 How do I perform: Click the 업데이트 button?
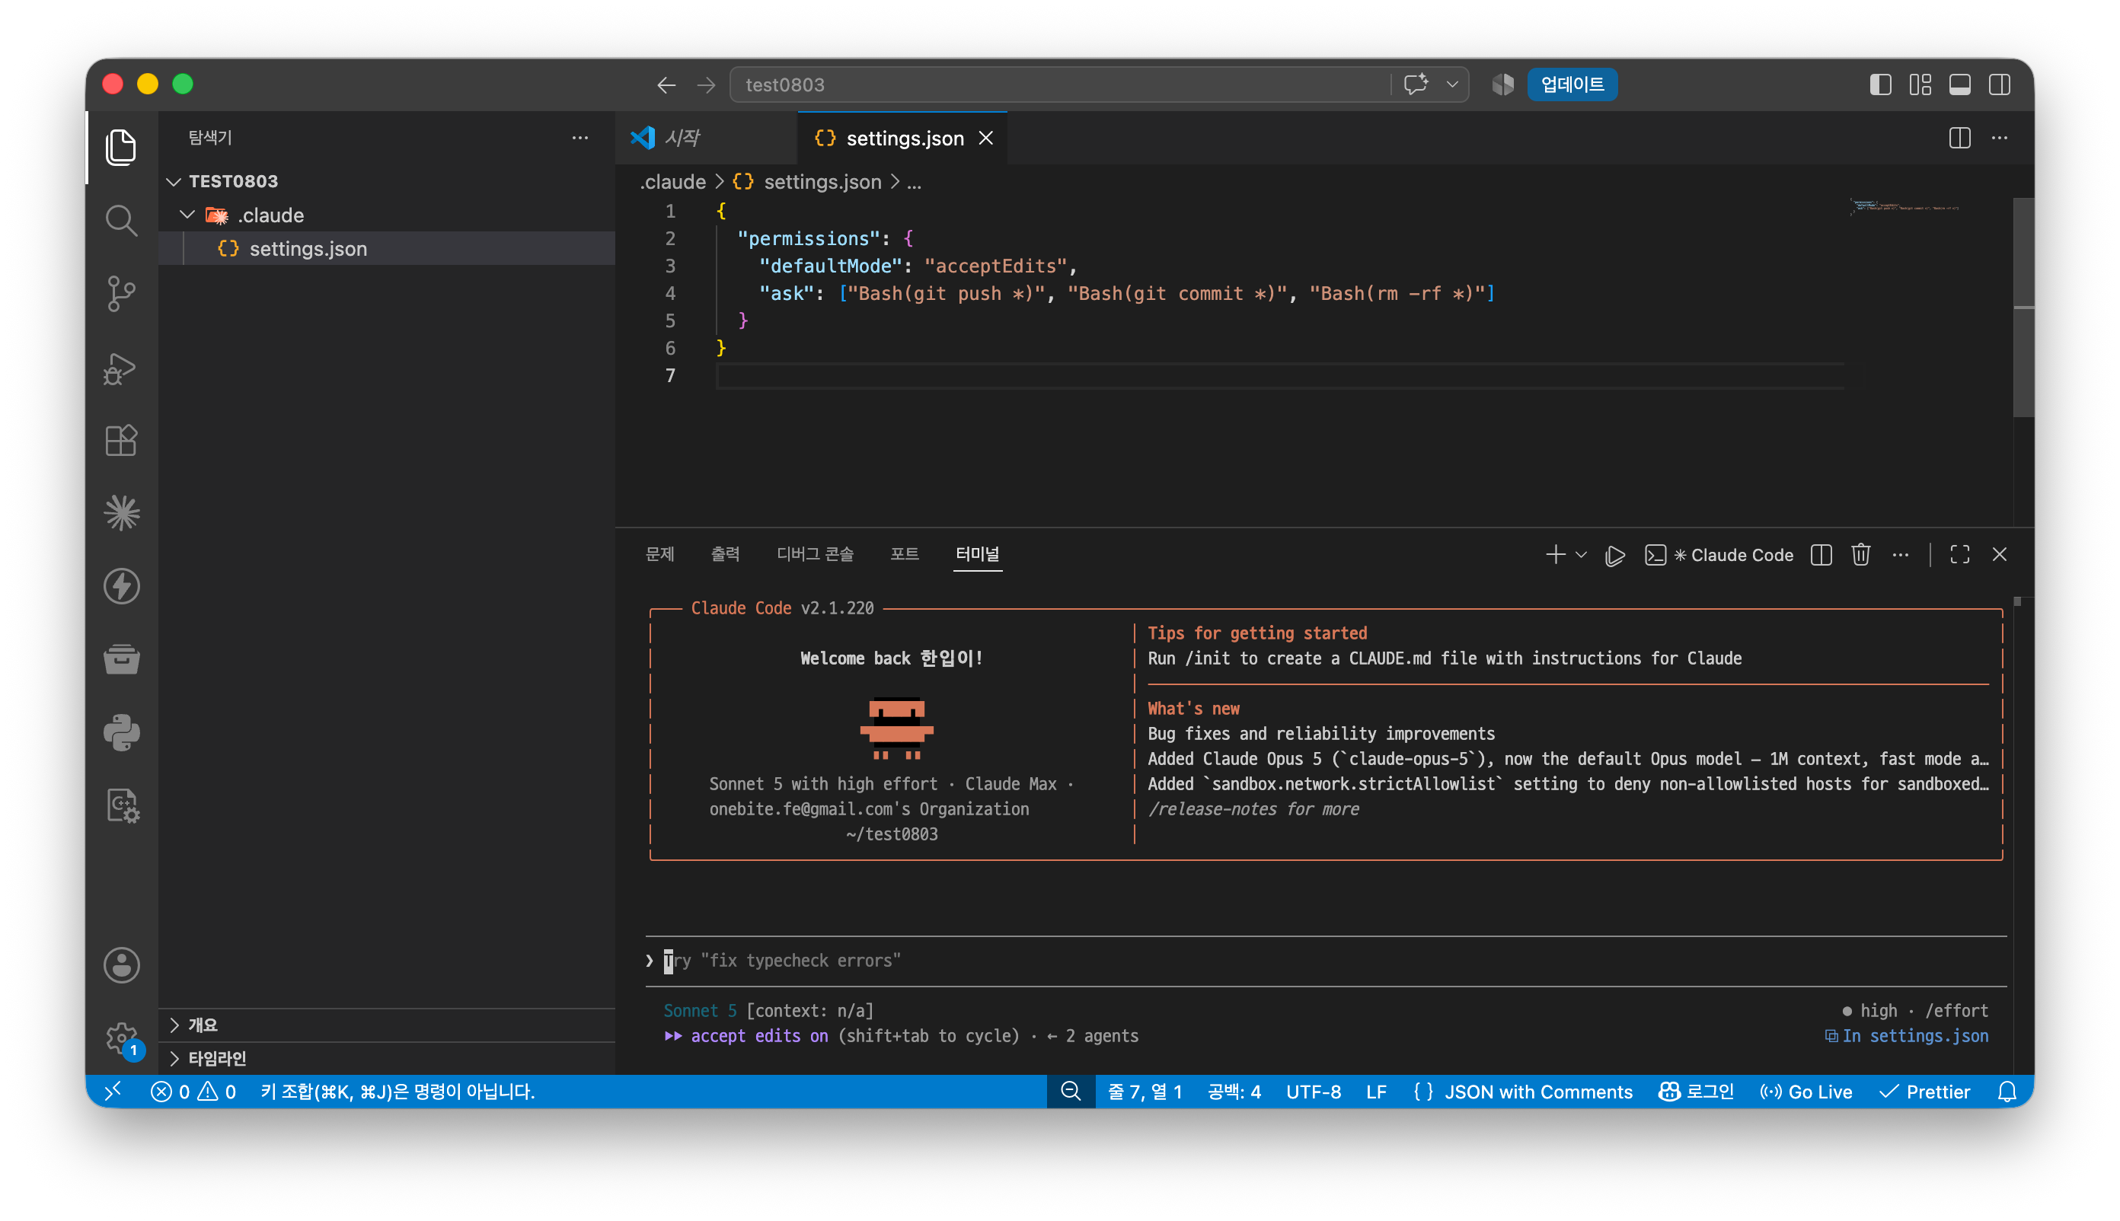tap(1571, 84)
